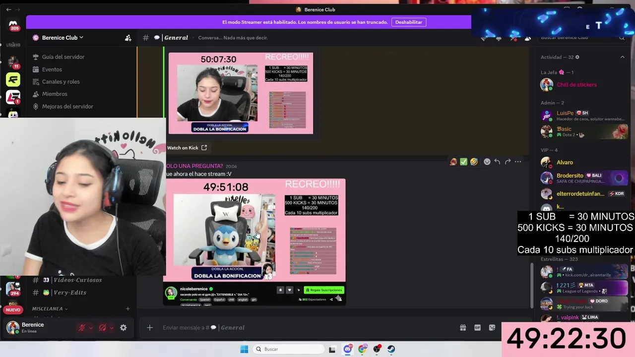Open Windows Start menu

244,349
